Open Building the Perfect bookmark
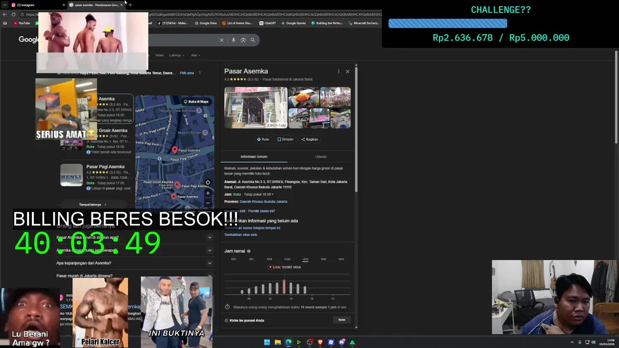Screen dimensions: 619x348 327,23
